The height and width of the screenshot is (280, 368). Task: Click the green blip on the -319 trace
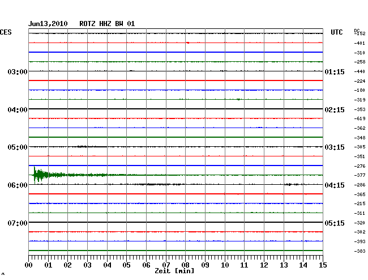pos(238,99)
